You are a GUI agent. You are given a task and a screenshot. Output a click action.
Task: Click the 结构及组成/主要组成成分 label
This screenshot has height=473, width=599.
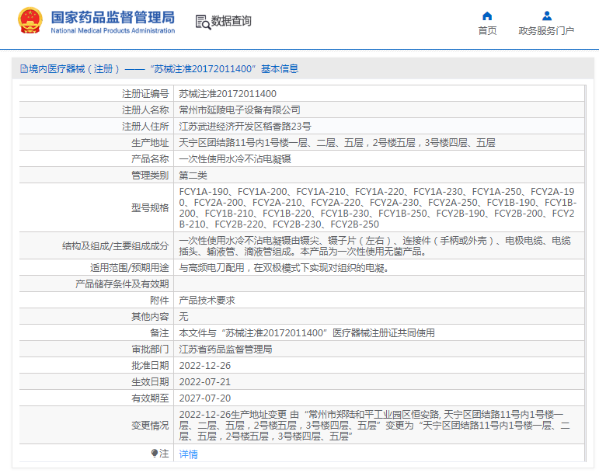click(115, 246)
